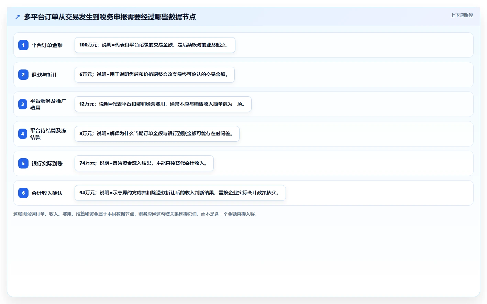Click the 100万元 description box
The width and height of the screenshot is (487, 304).
point(155,45)
